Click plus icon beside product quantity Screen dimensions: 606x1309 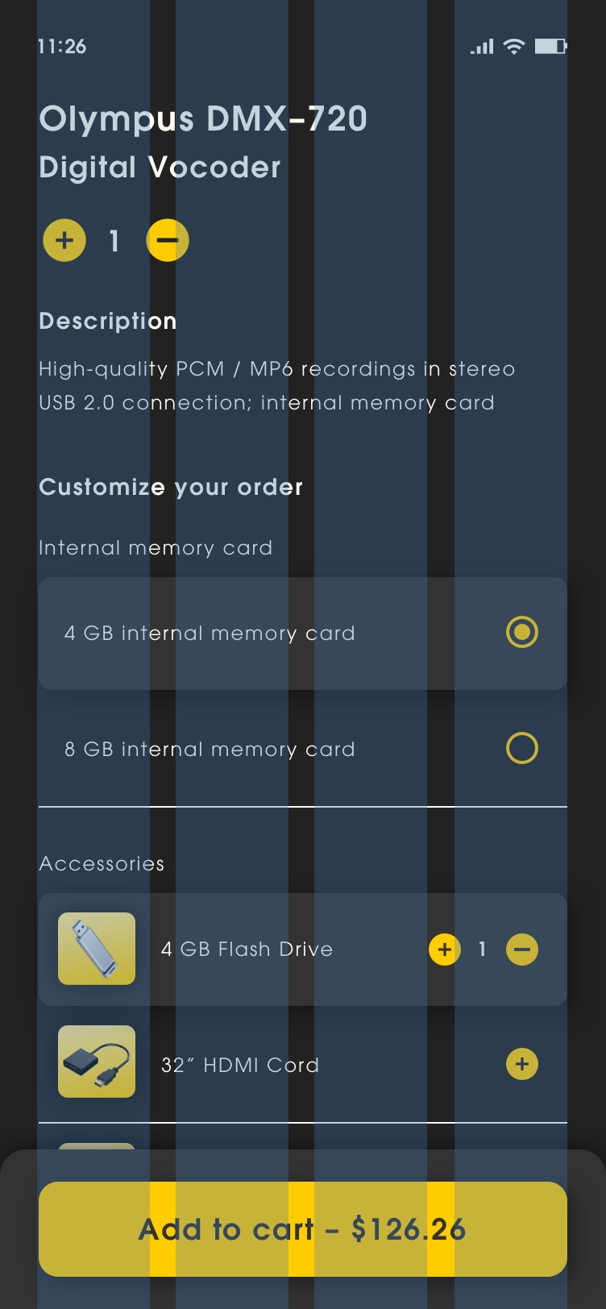[64, 240]
